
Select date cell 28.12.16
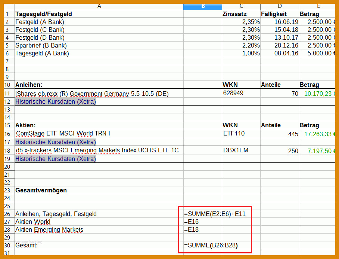point(280,45)
